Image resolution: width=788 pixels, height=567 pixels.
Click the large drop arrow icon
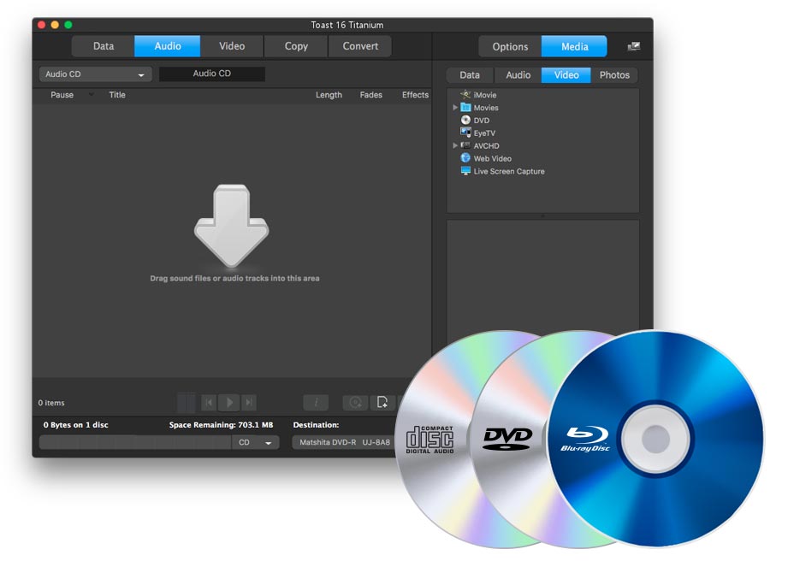click(232, 226)
